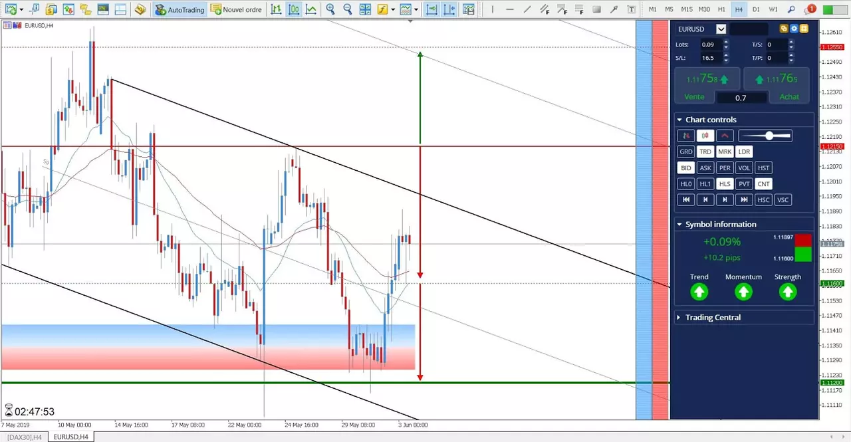Jump chart to the start
The width and height of the screenshot is (851, 442).
click(685, 200)
